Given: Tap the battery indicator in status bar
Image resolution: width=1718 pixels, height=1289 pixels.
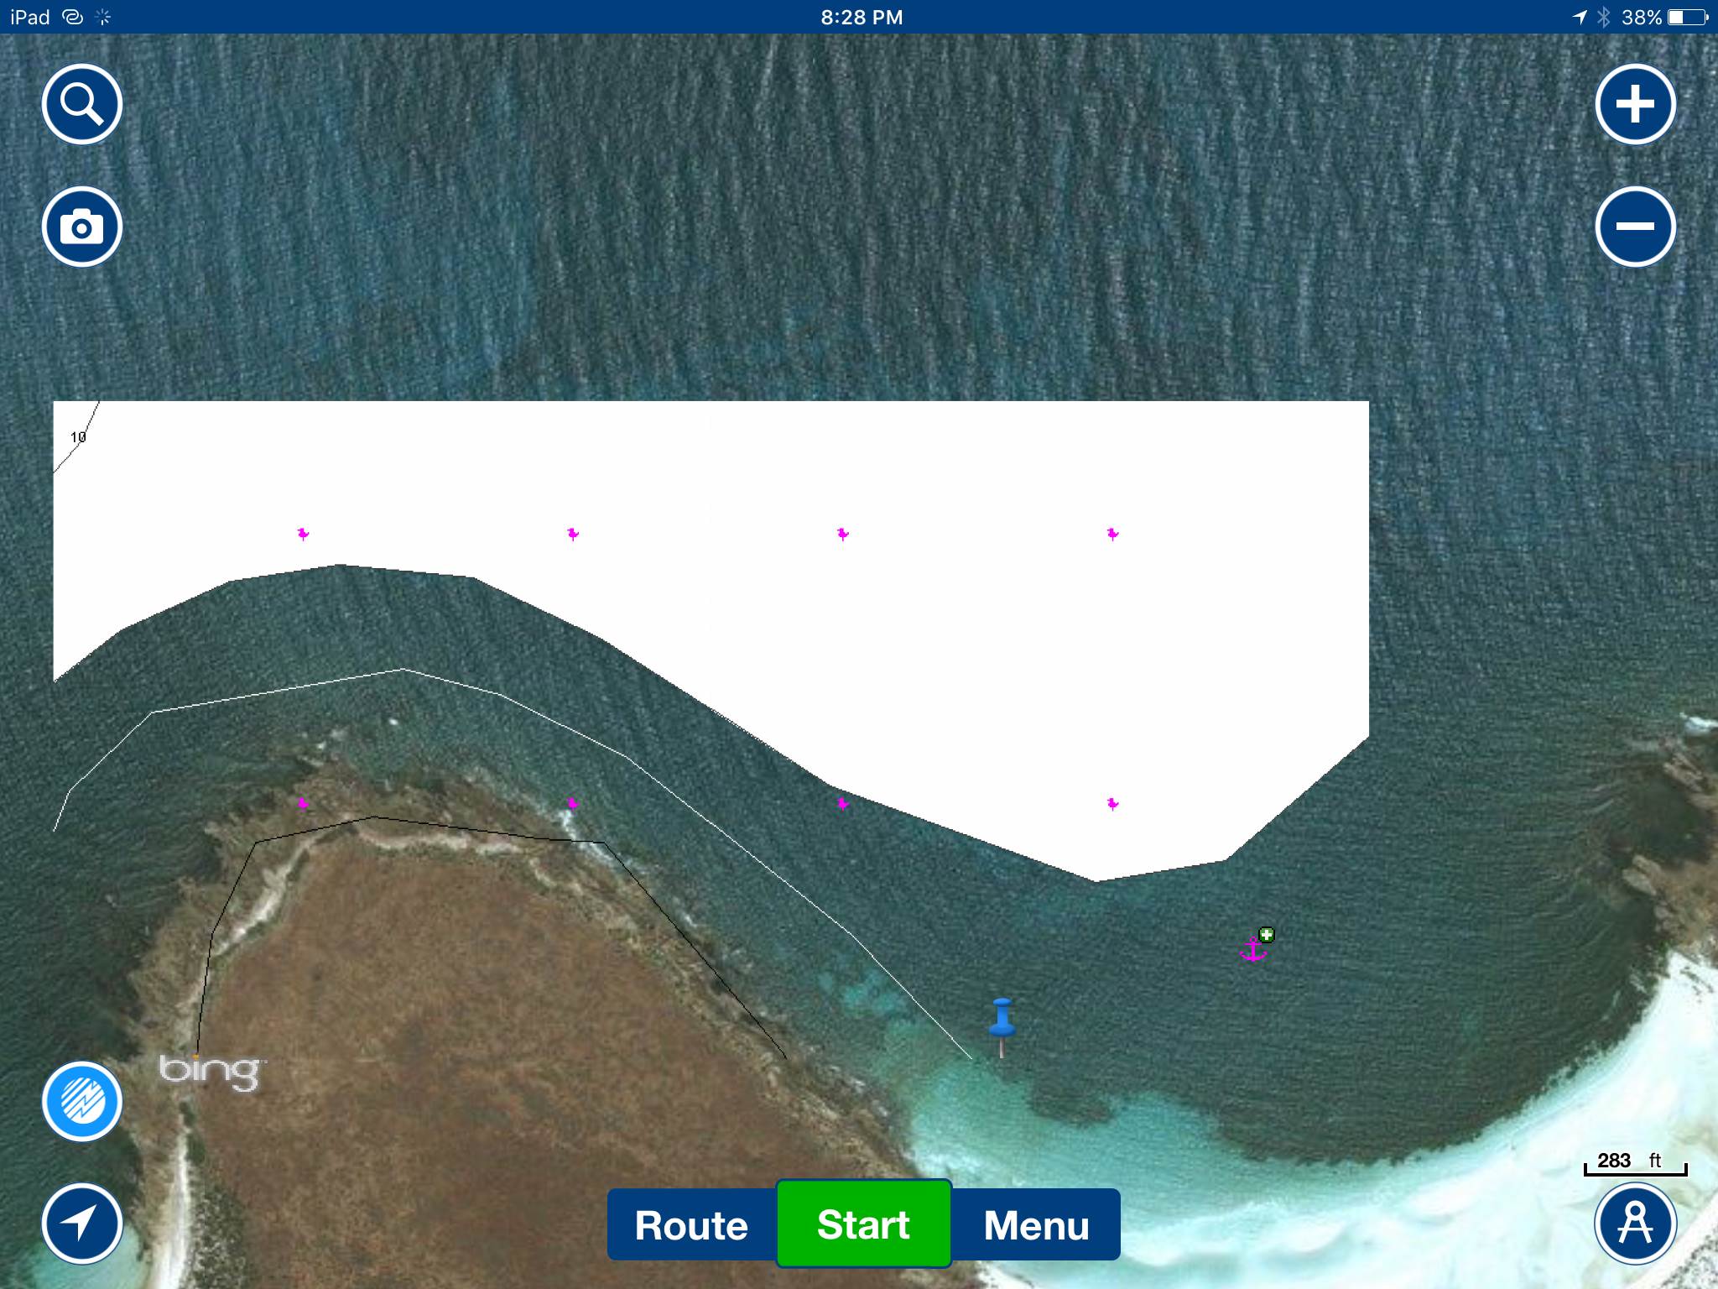Looking at the screenshot, I should (x=1687, y=17).
